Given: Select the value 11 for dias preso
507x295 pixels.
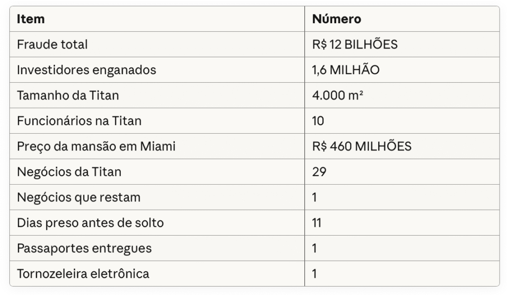Looking at the screenshot, I should (x=317, y=223).
